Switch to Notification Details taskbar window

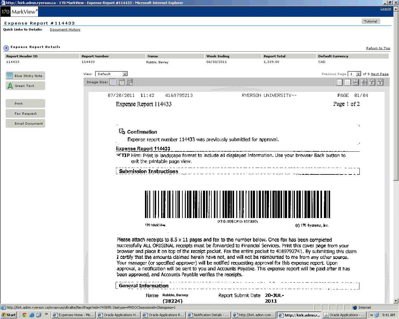tap(208, 315)
